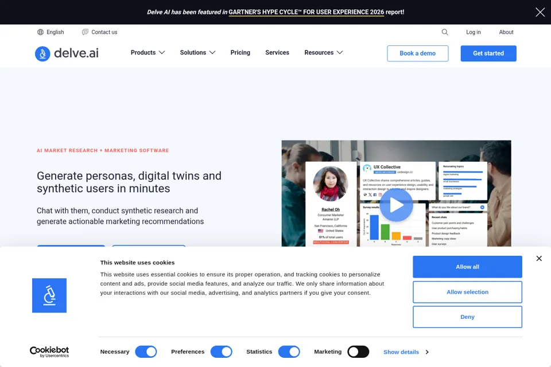The height and width of the screenshot is (367, 551).
Task: Go to Log in page
Action: 474,32
